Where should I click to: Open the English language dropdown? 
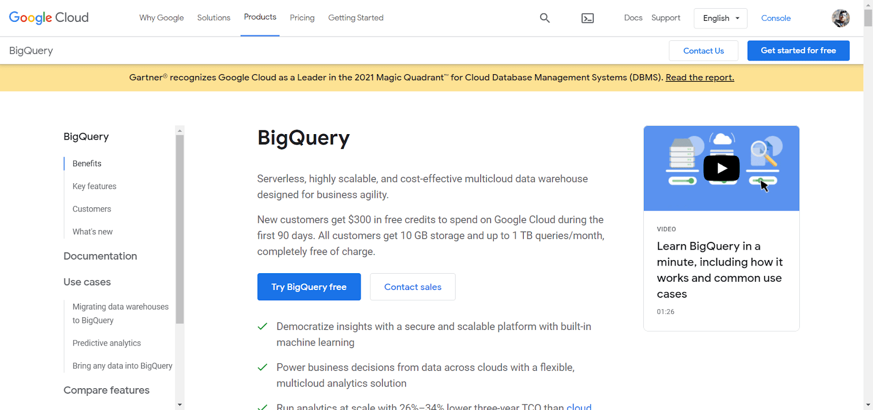[x=720, y=18]
